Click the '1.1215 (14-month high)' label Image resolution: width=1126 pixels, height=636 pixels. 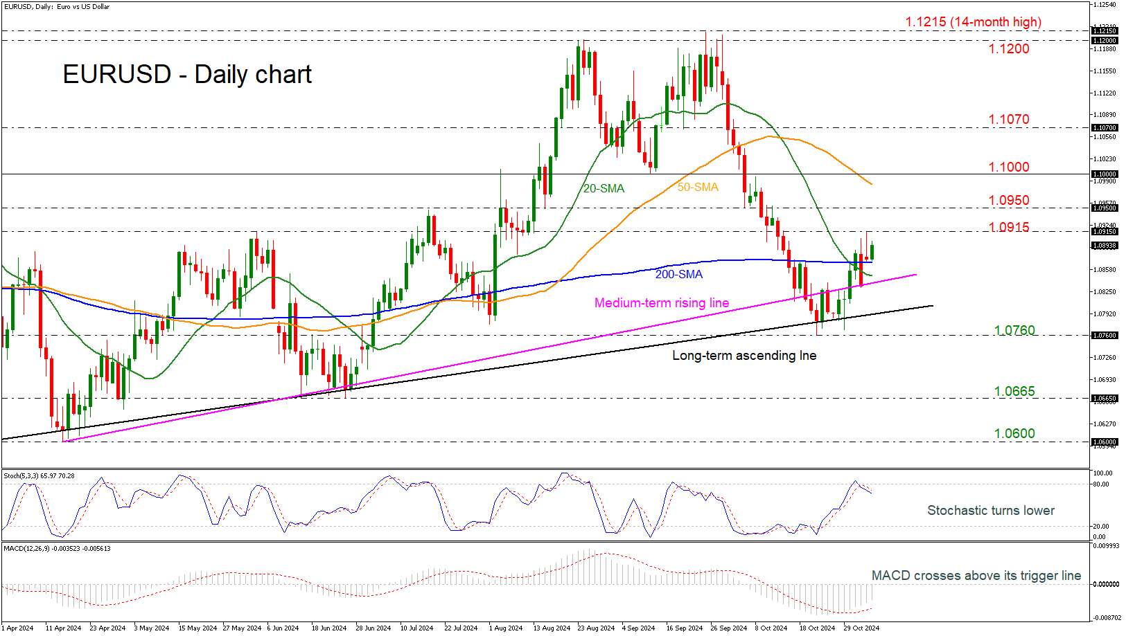pyautogui.click(x=973, y=22)
